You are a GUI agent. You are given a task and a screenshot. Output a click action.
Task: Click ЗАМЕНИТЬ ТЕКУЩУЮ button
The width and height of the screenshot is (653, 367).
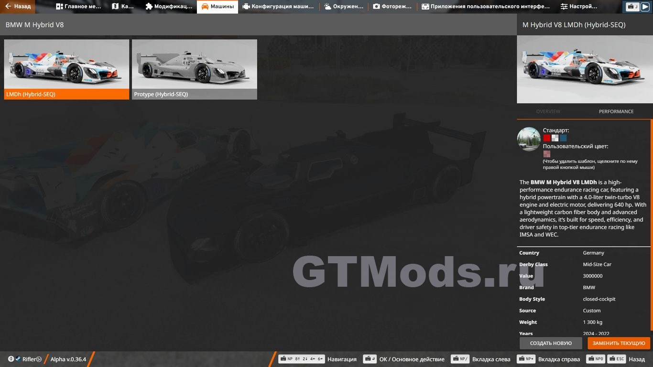coord(619,343)
